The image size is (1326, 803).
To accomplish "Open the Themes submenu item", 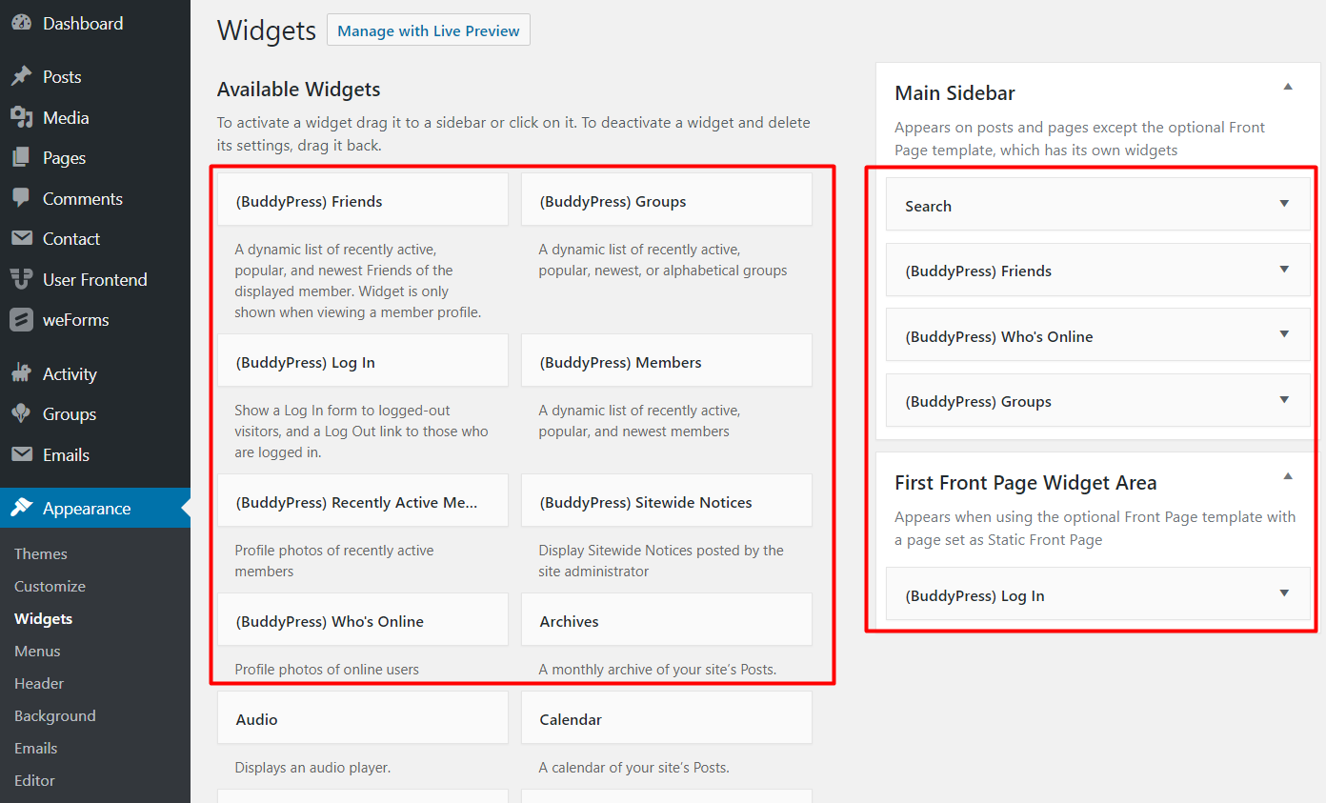I will [x=41, y=554].
